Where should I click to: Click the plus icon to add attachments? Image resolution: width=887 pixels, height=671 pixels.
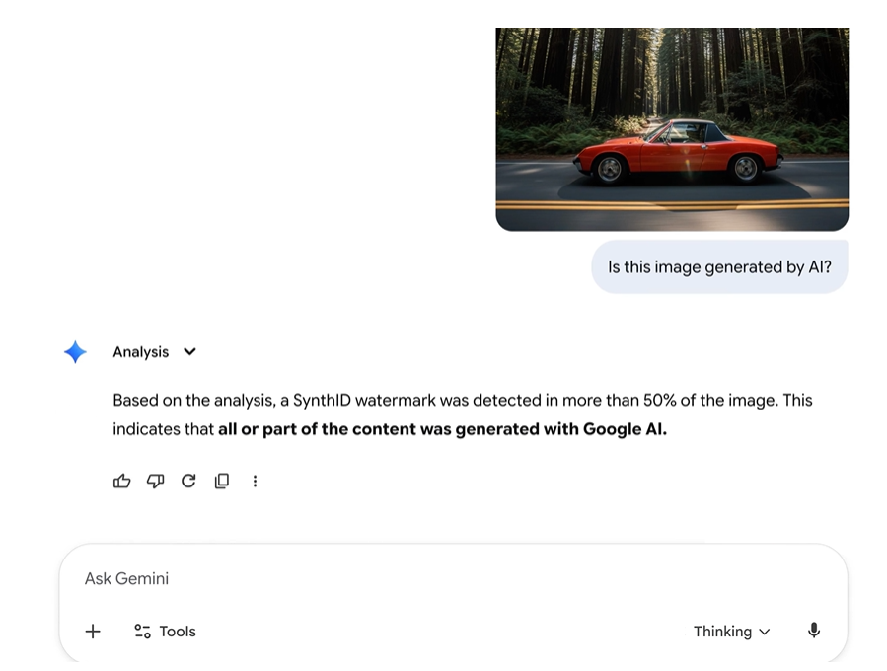click(93, 632)
